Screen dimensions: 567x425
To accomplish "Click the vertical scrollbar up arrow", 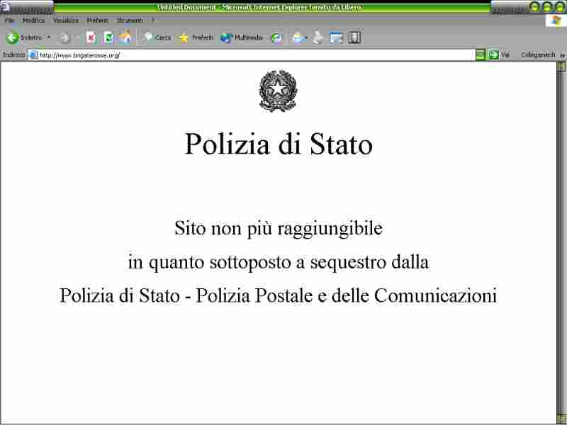I will coord(561,67).
